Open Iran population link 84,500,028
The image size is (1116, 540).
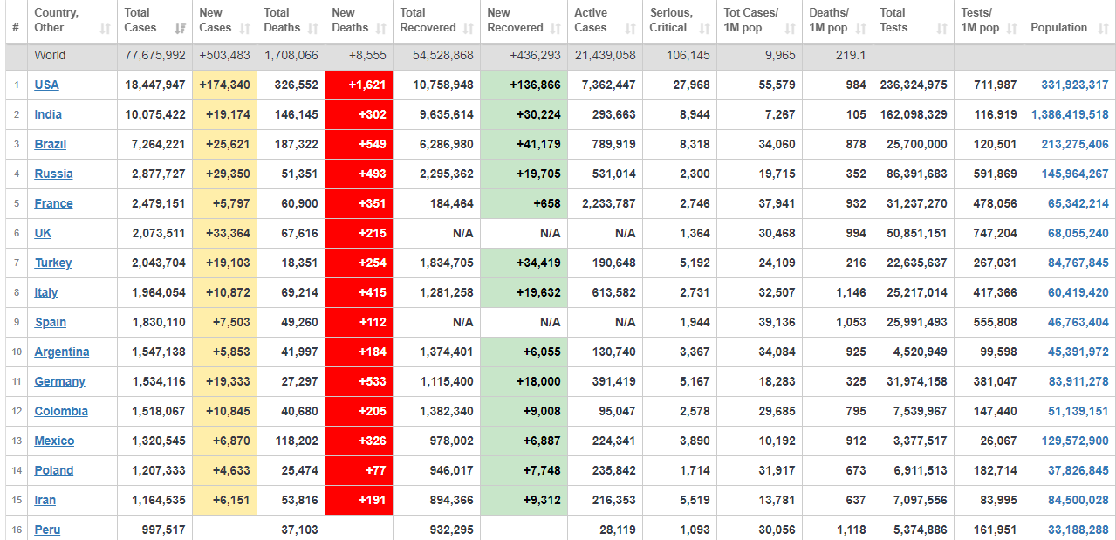[x=1078, y=500]
